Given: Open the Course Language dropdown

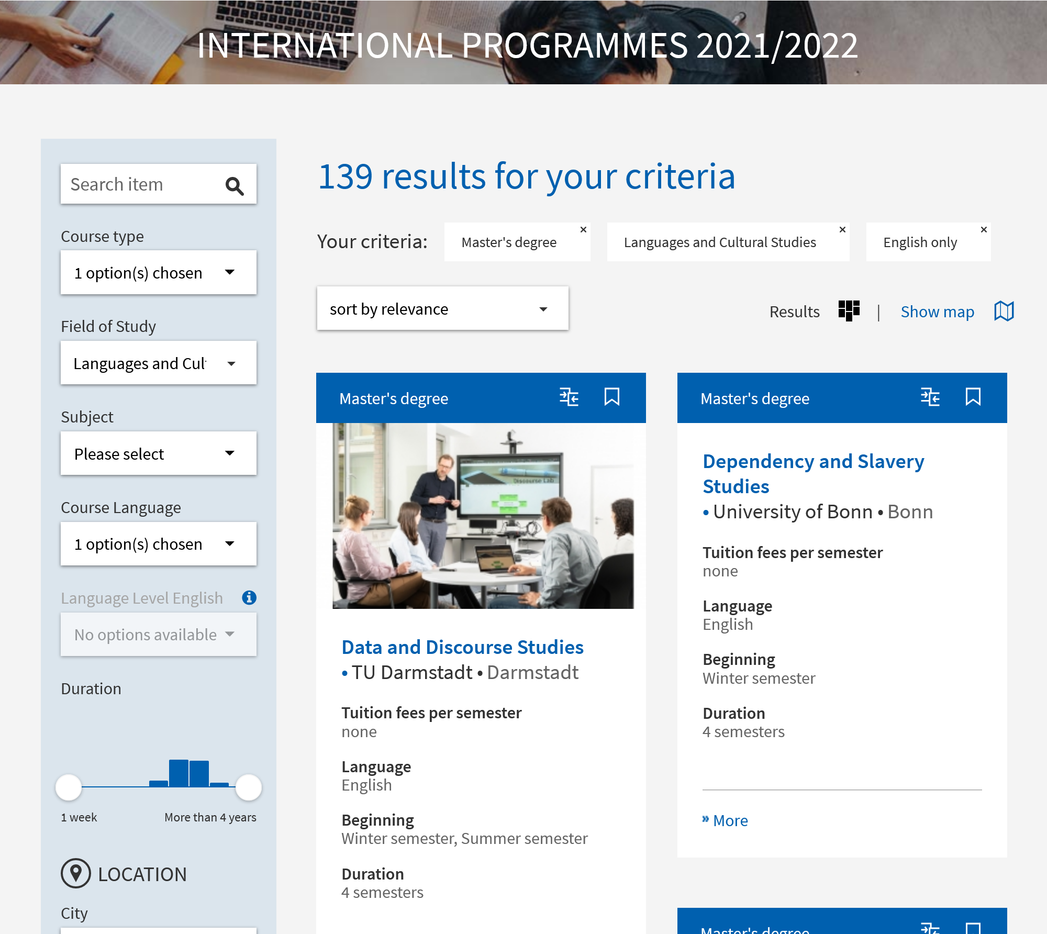Looking at the screenshot, I should click(x=158, y=544).
